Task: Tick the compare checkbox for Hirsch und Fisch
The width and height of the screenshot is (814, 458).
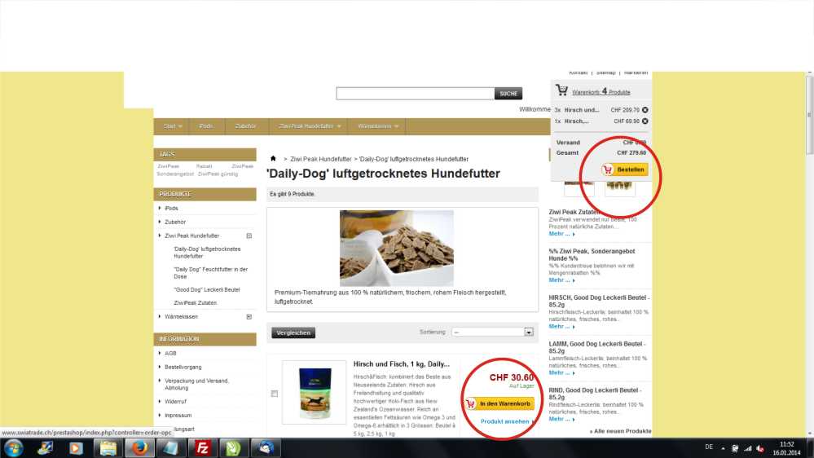Action: [x=274, y=394]
